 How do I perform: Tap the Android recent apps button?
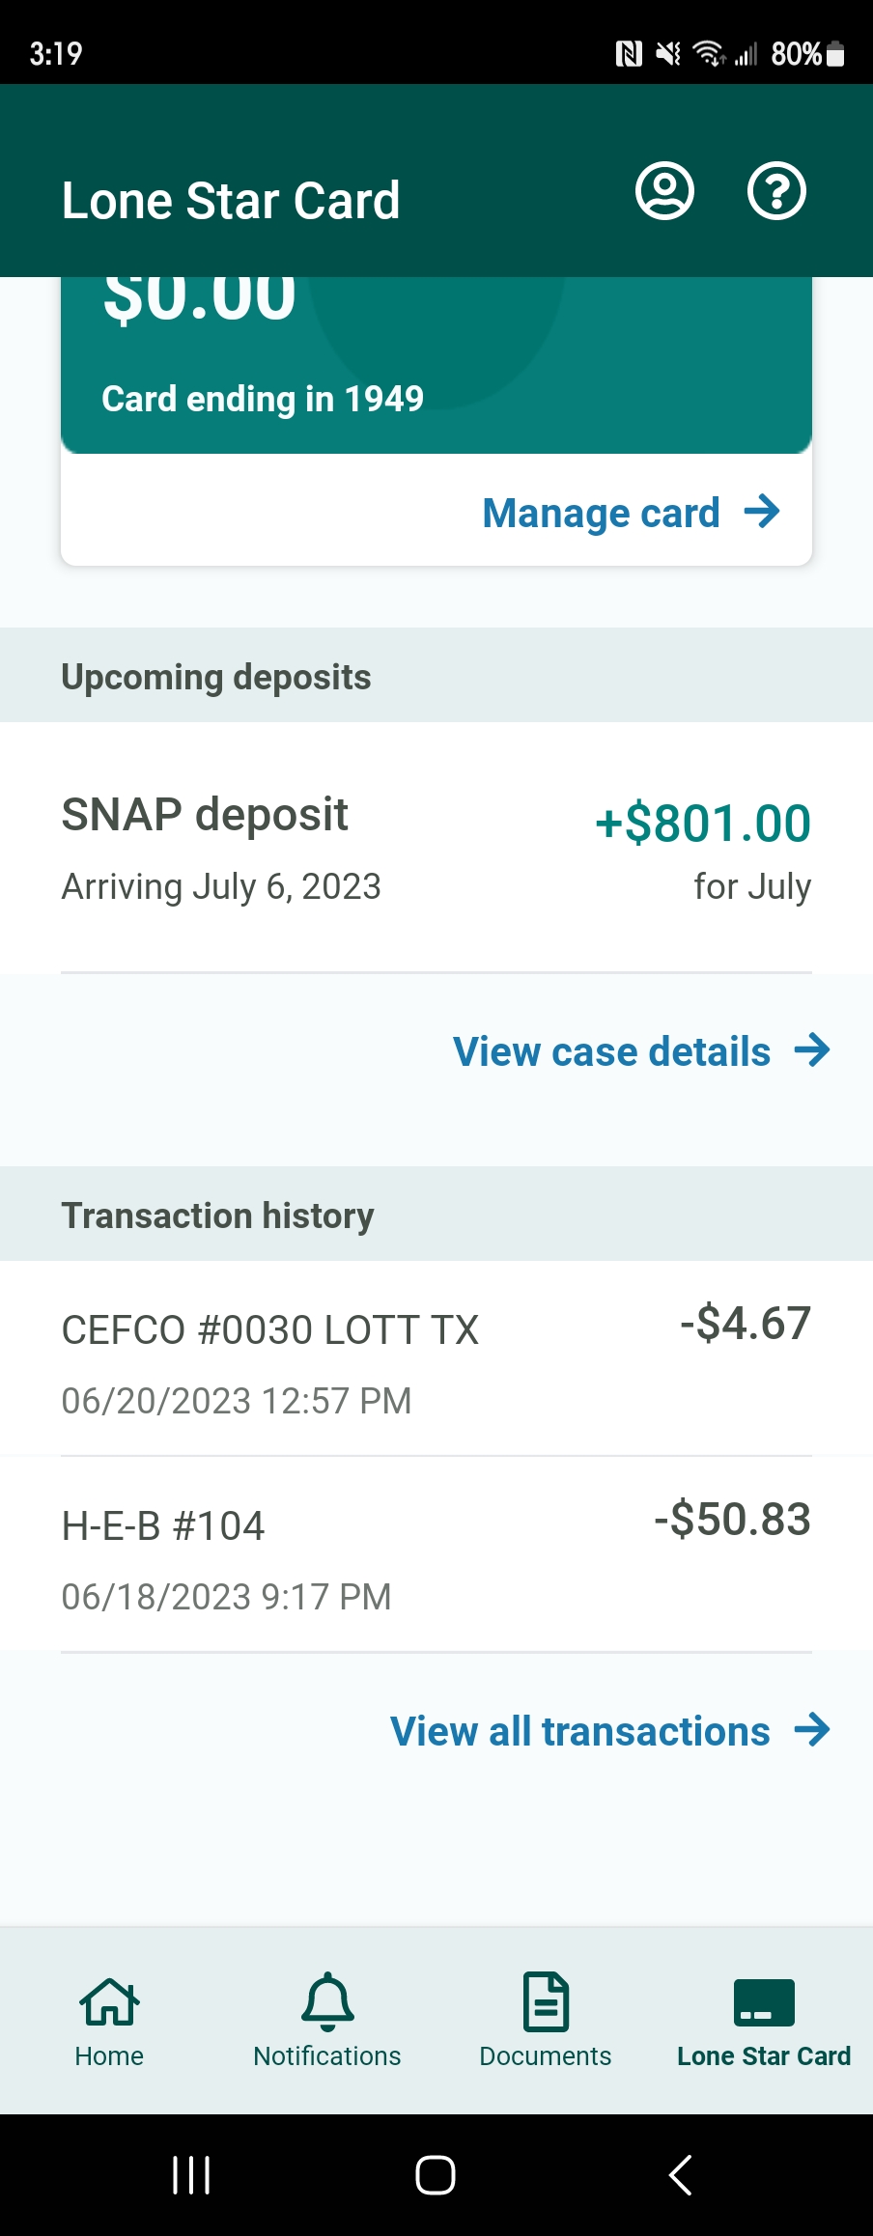191,2175
